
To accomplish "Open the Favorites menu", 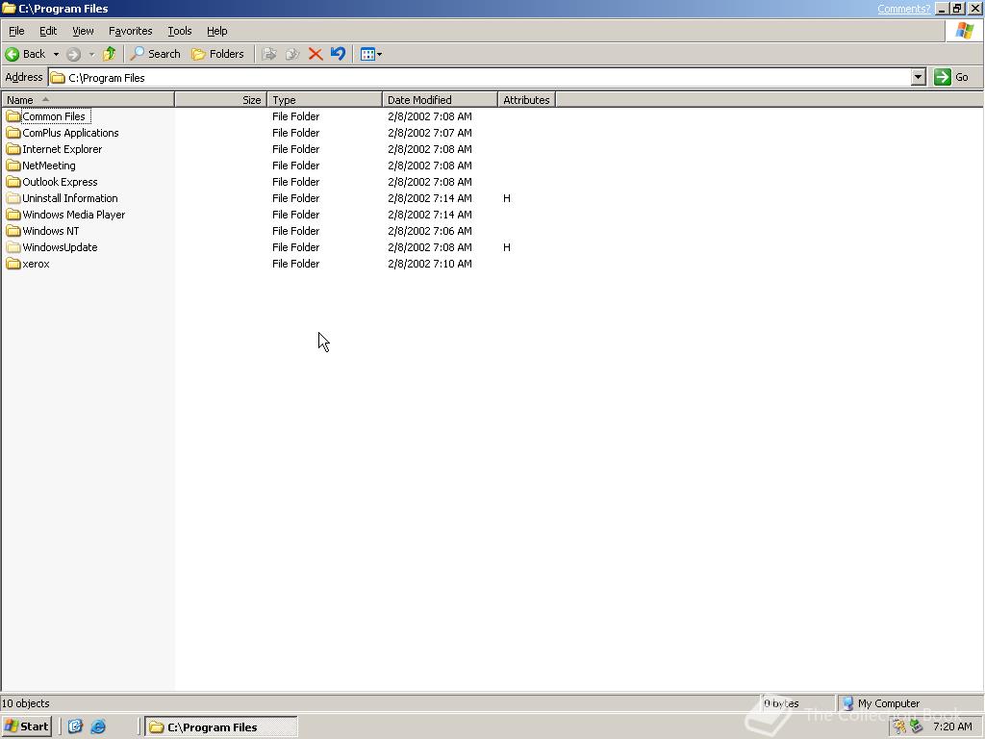I will (x=130, y=31).
